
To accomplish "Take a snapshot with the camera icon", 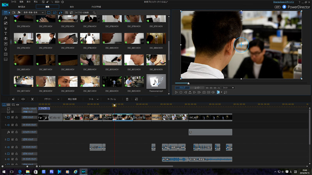I will [204, 92].
